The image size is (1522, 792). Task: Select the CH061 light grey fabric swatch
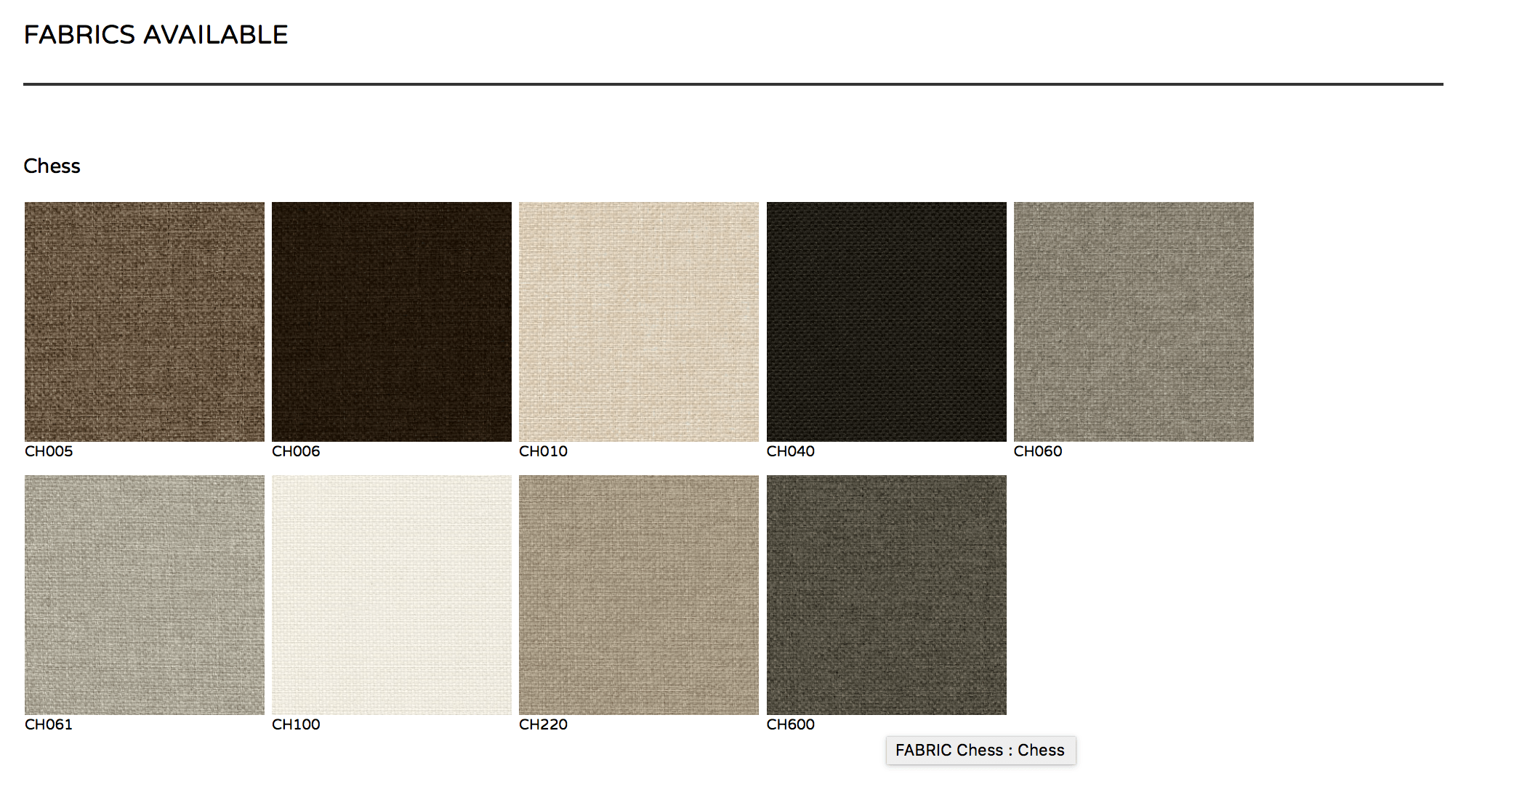pos(144,594)
